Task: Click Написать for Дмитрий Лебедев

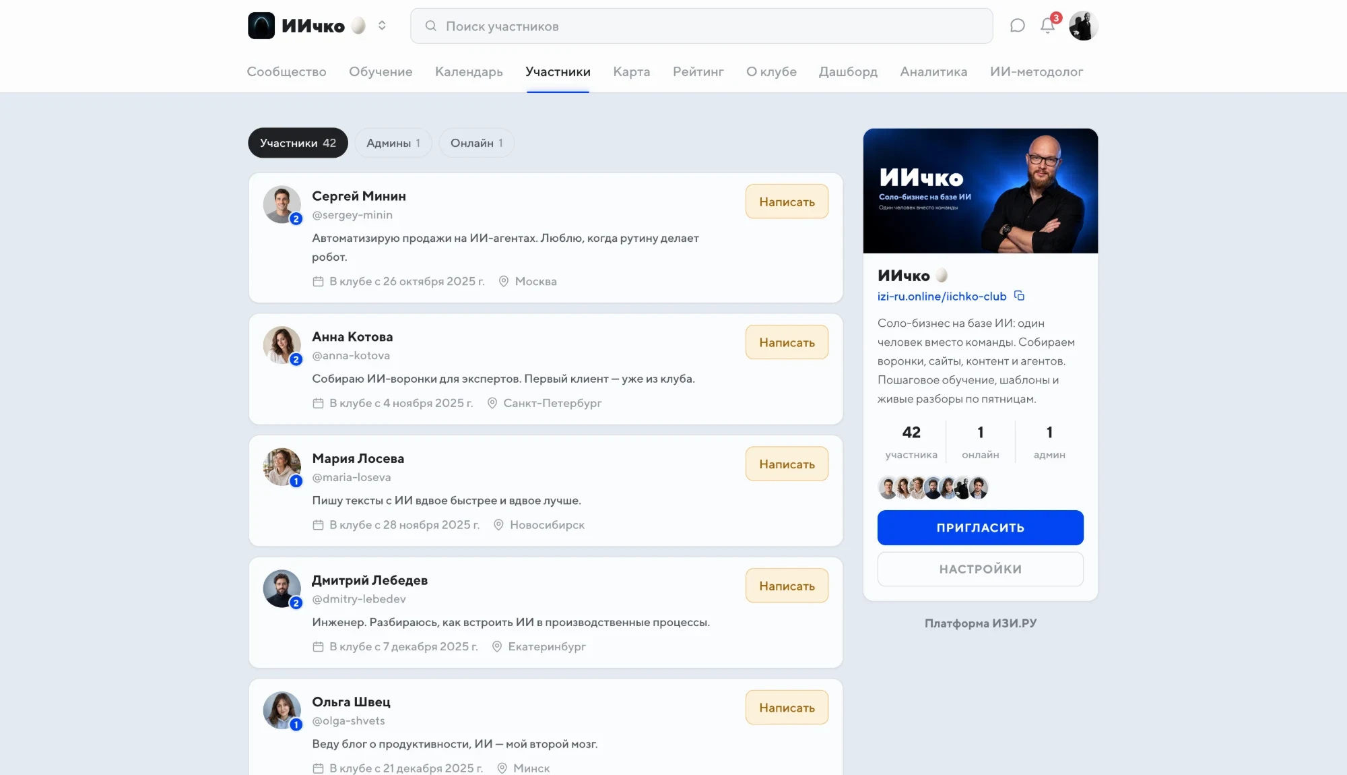Action: click(787, 586)
